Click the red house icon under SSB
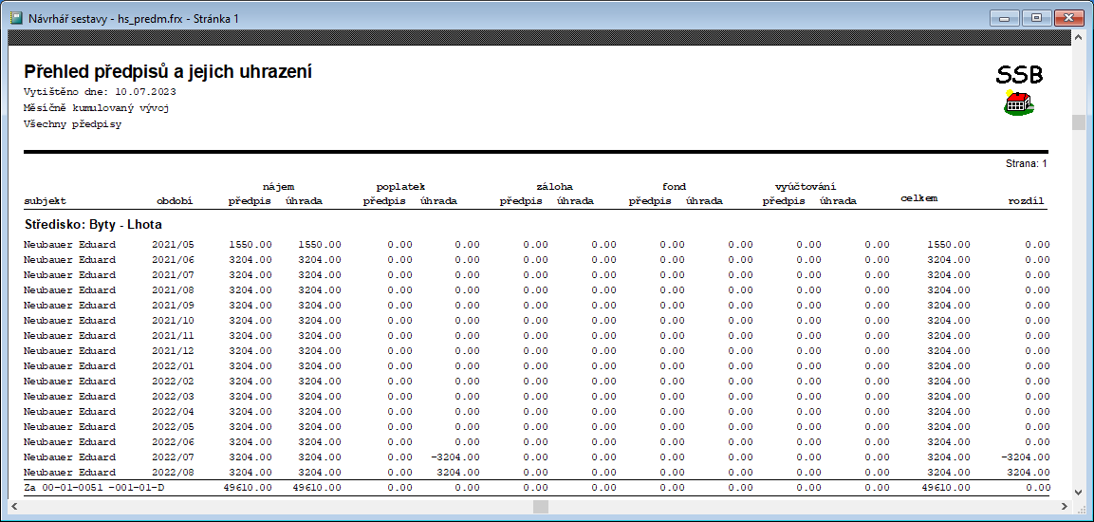 click(x=1018, y=103)
